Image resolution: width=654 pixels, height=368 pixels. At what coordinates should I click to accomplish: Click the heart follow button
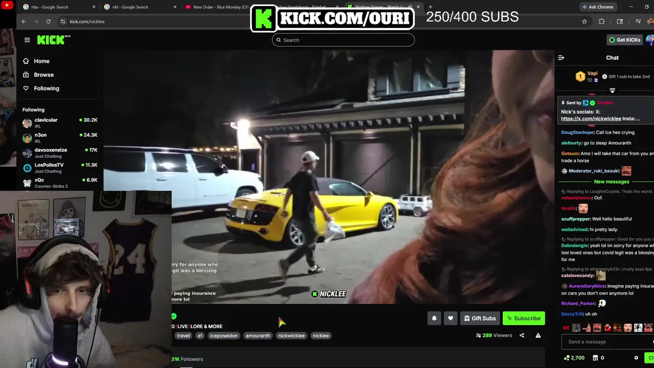[450, 318]
